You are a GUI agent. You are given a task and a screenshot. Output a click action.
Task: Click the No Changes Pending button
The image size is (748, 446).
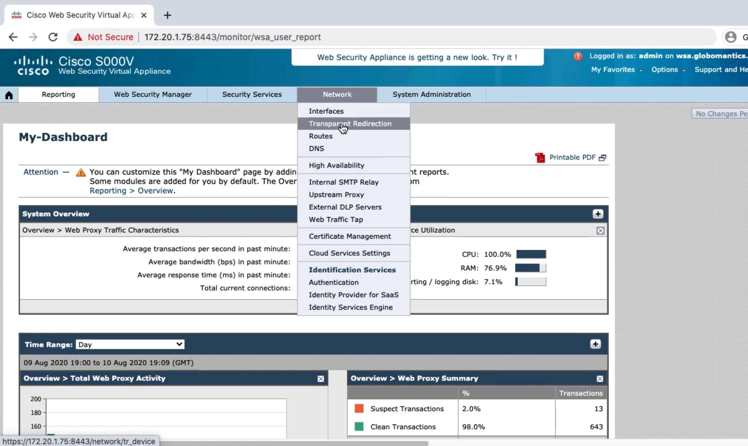click(720, 113)
